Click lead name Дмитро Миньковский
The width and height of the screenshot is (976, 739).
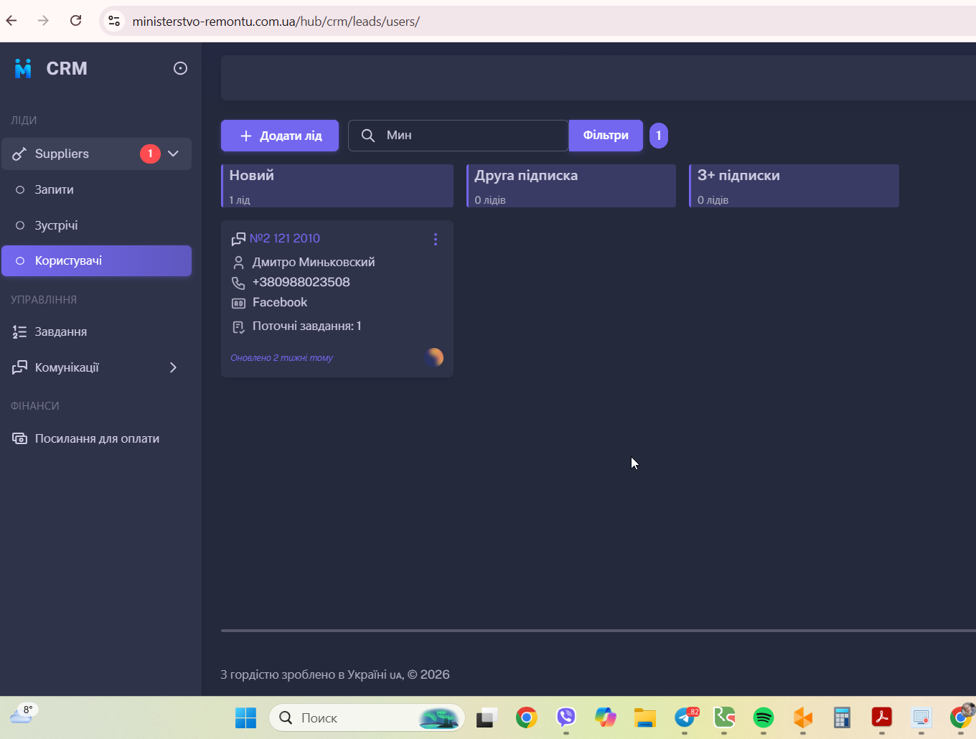click(x=314, y=262)
